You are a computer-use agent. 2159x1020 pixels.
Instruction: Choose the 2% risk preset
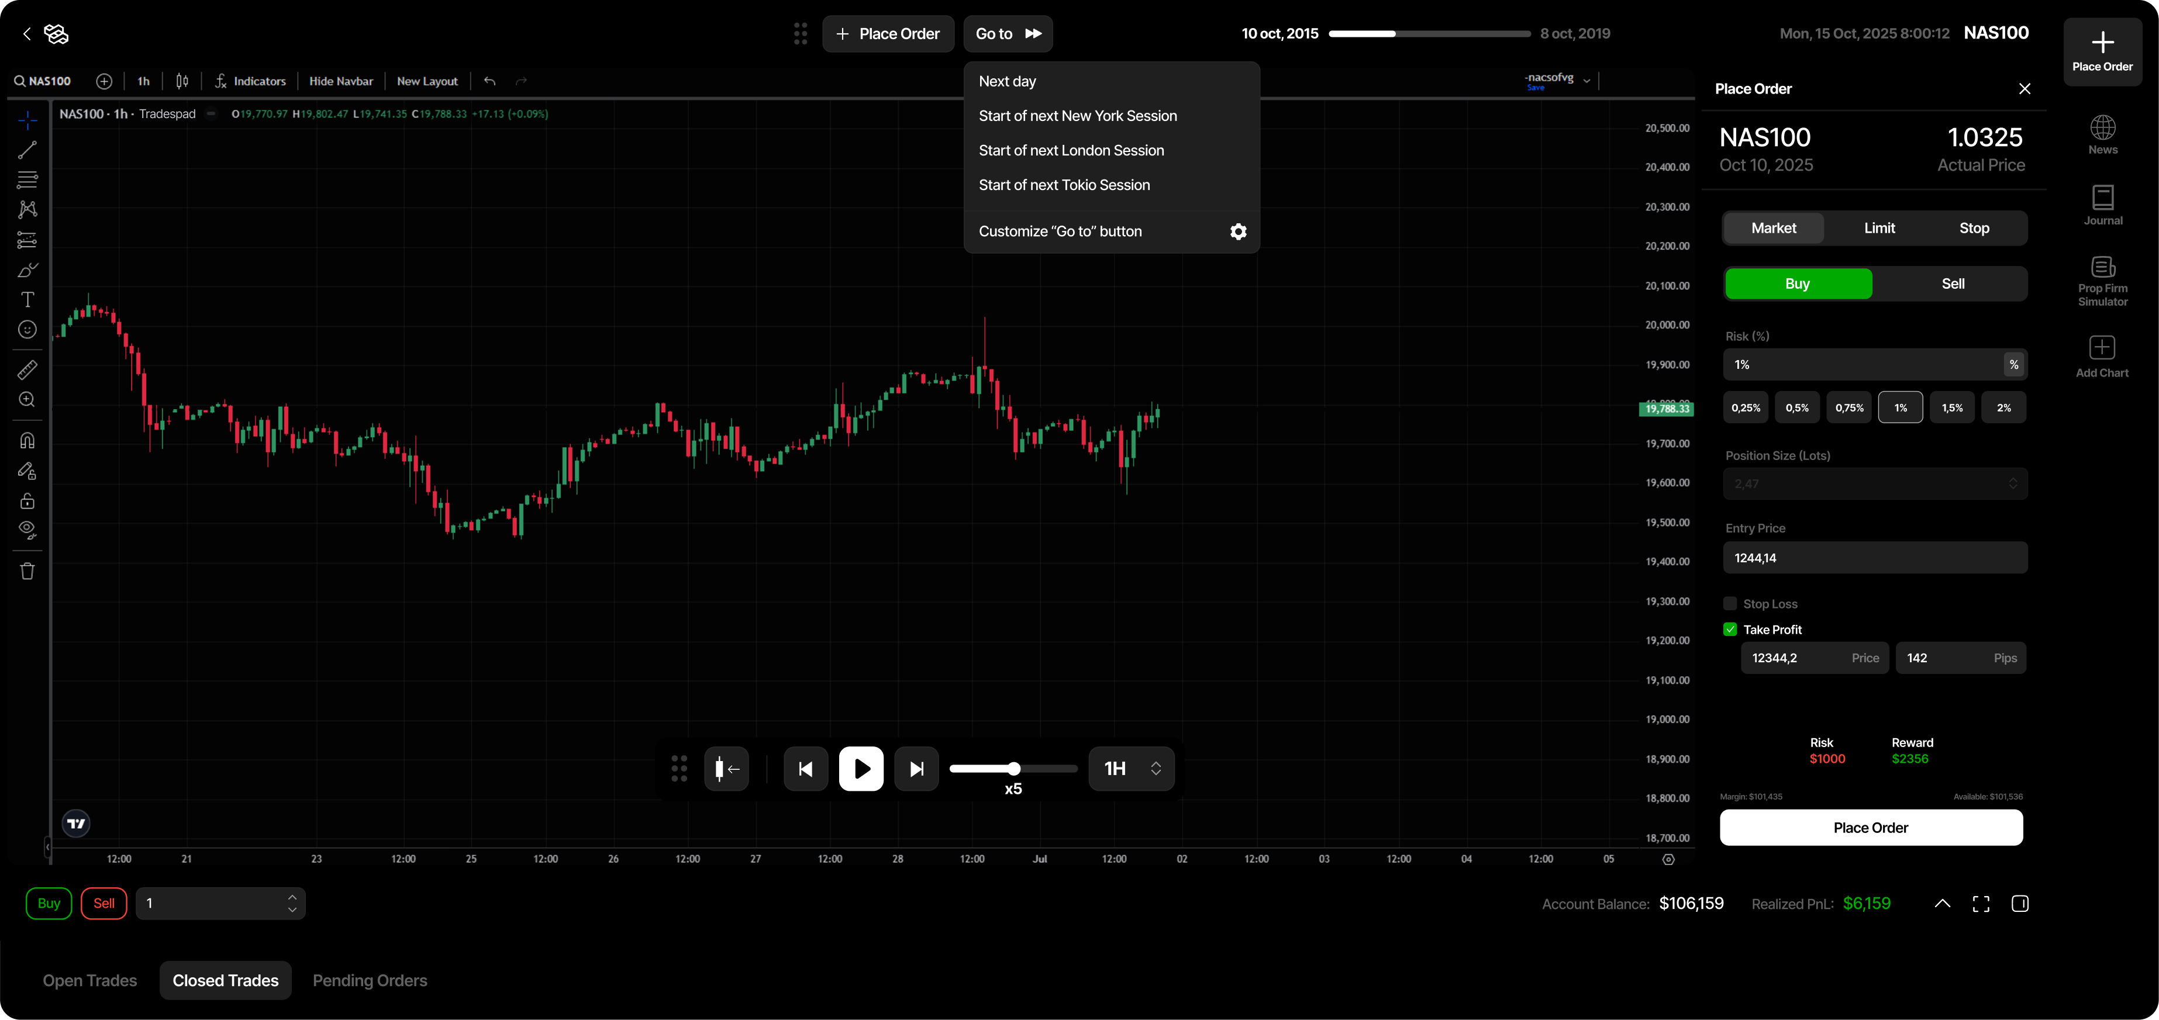pyautogui.click(x=2003, y=408)
